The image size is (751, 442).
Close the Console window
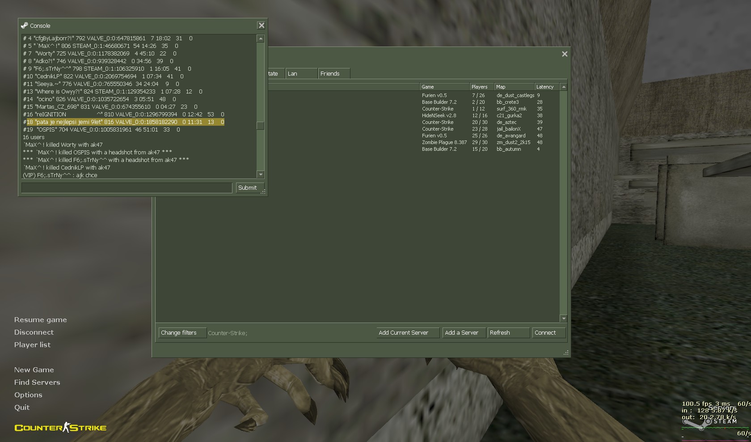click(x=262, y=25)
